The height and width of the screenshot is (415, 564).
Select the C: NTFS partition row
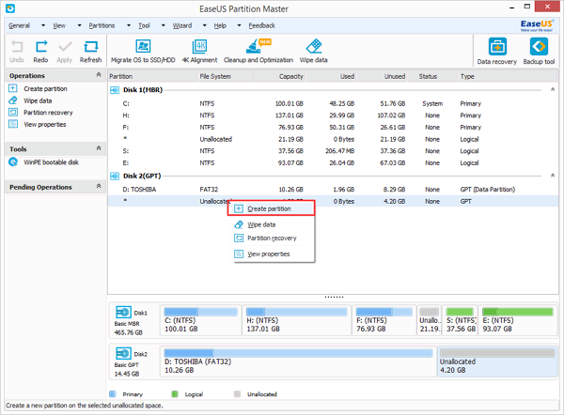333,103
